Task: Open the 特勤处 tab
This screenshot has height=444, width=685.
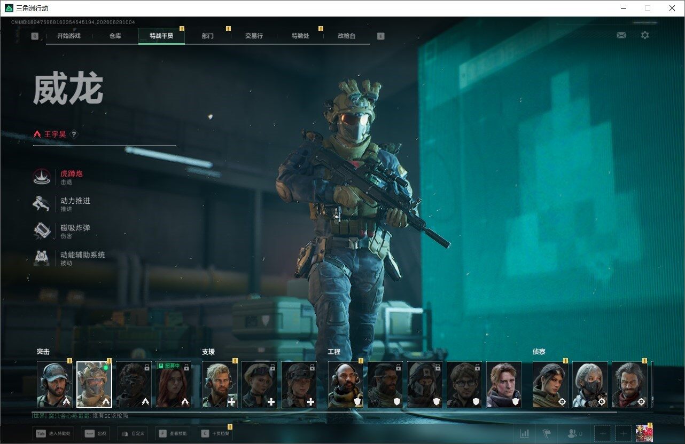Action: (x=300, y=36)
